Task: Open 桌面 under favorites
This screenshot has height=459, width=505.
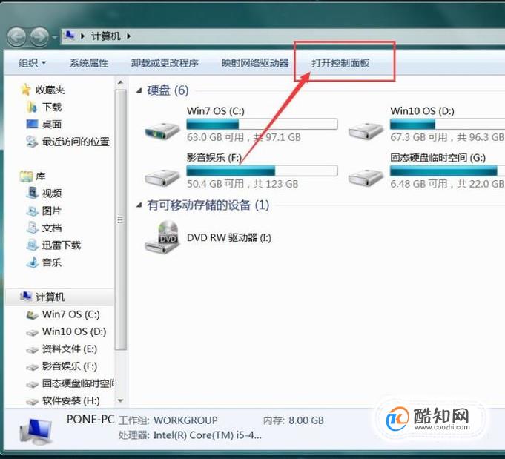Action: [x=51, y=125]
